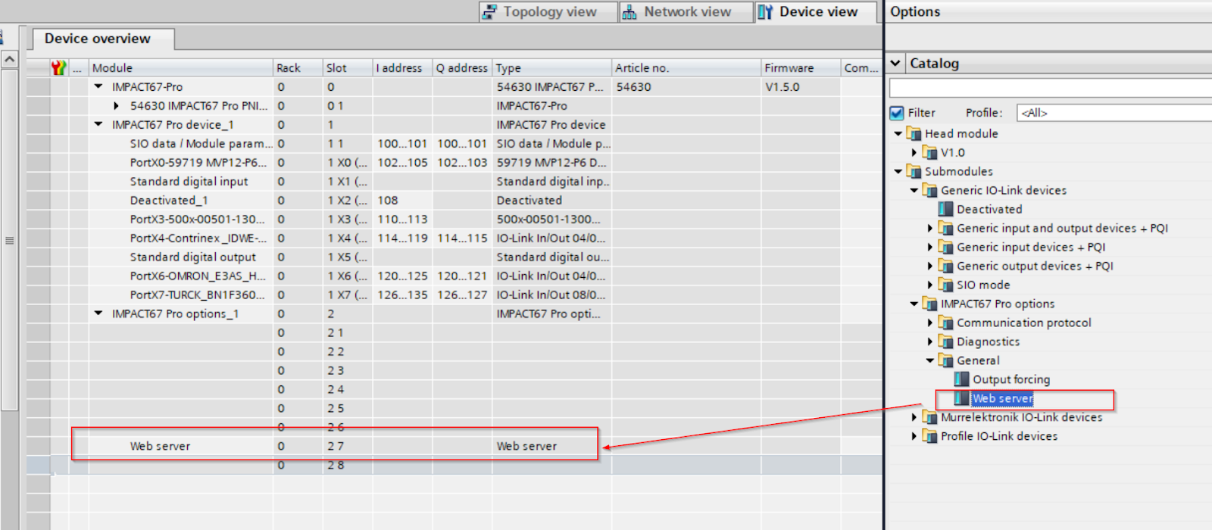Expand Generic input and output devices + PQI

coord(930,229)
